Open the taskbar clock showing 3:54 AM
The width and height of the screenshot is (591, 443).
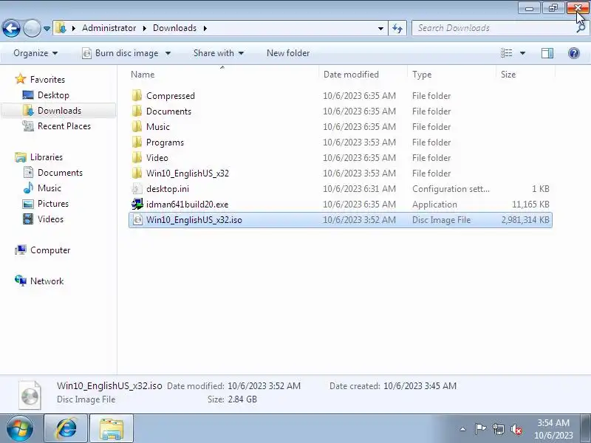coord(553,429)
